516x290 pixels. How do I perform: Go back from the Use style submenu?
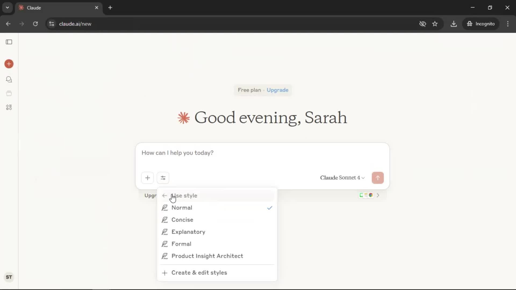[164, 196]
